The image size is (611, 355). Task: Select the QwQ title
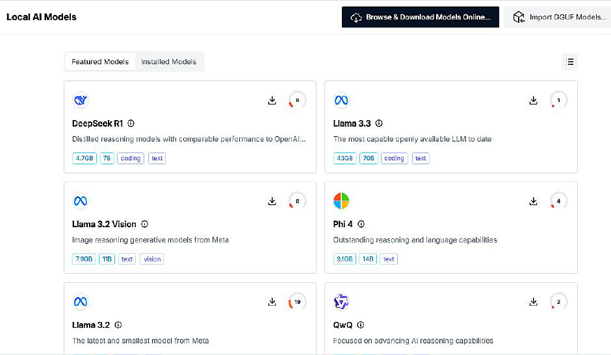pyautogui.click(x=343, y=325)
